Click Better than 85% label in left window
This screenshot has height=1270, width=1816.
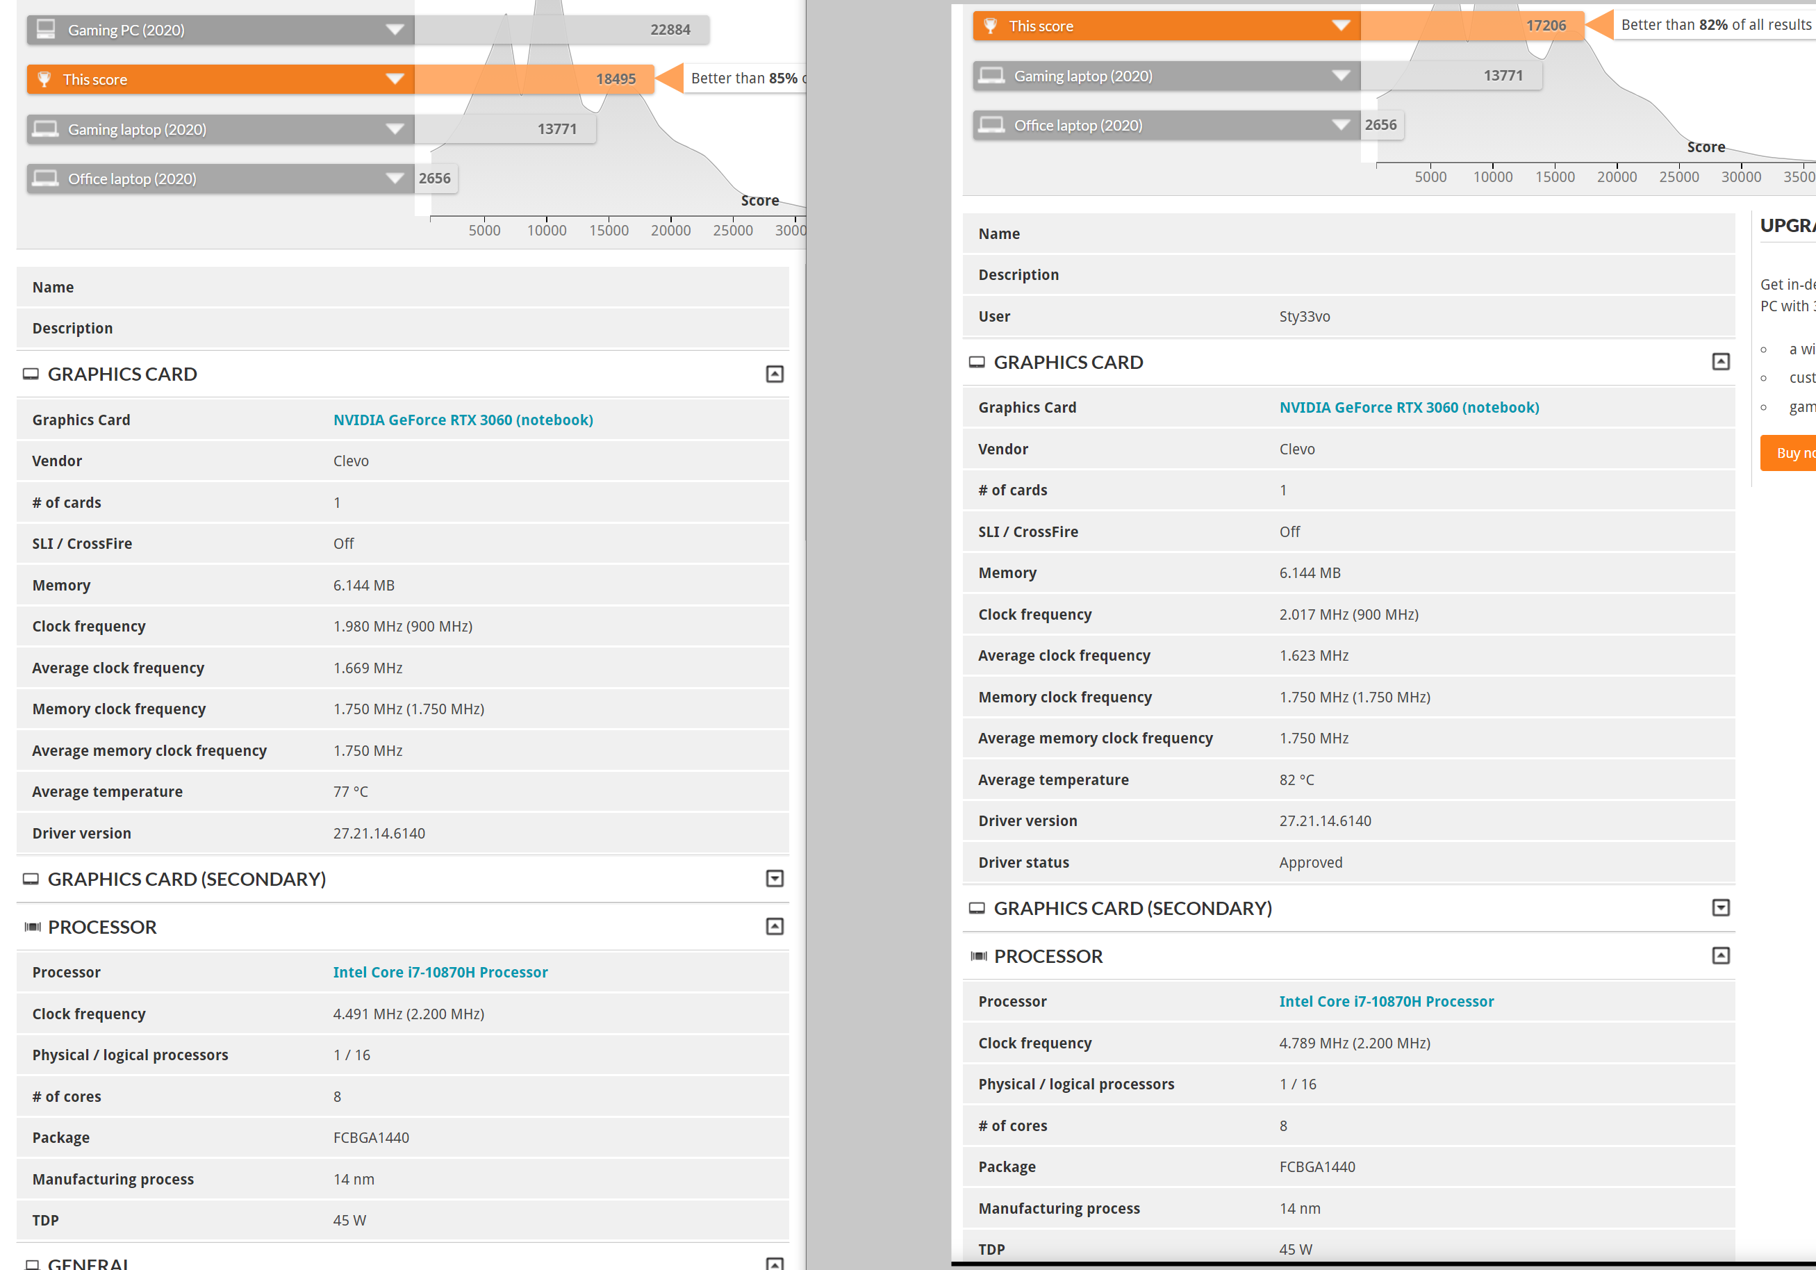[744, 79]
